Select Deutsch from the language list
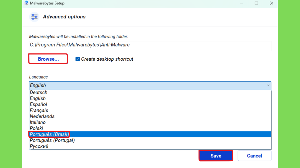Image resolution: width=300 pixels, height=168 pixels. coord(150,92)
